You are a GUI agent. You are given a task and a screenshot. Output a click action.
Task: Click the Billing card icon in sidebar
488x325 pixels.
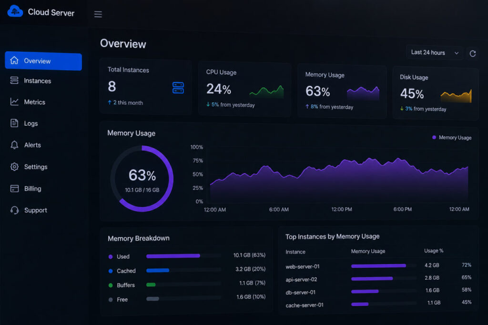pos(14,189)
